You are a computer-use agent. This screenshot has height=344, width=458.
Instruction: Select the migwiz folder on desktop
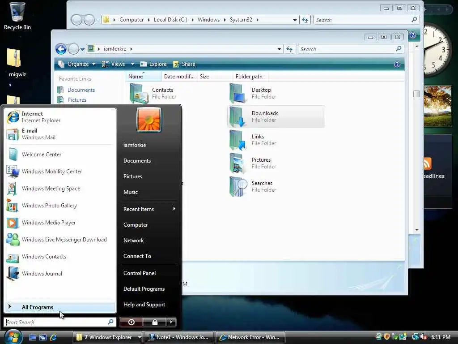17,63
